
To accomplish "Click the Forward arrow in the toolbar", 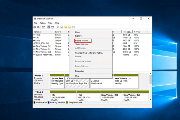I will (x=38, y=27).
